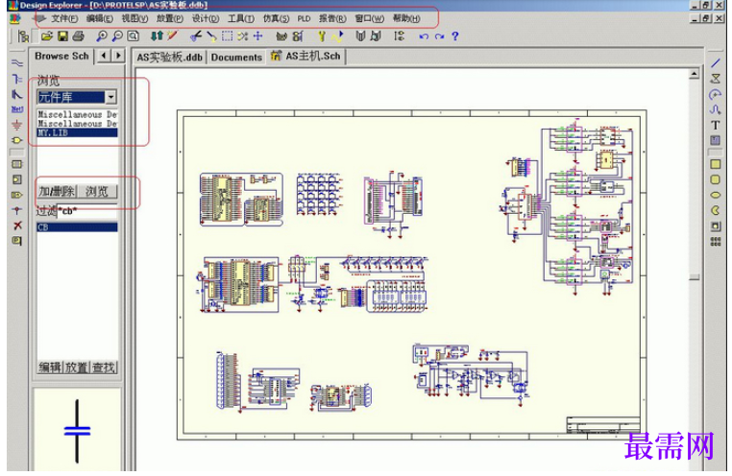Click the 加/删除 library button
The width and height of the screenshot is (732, 476).
[57, 191]
